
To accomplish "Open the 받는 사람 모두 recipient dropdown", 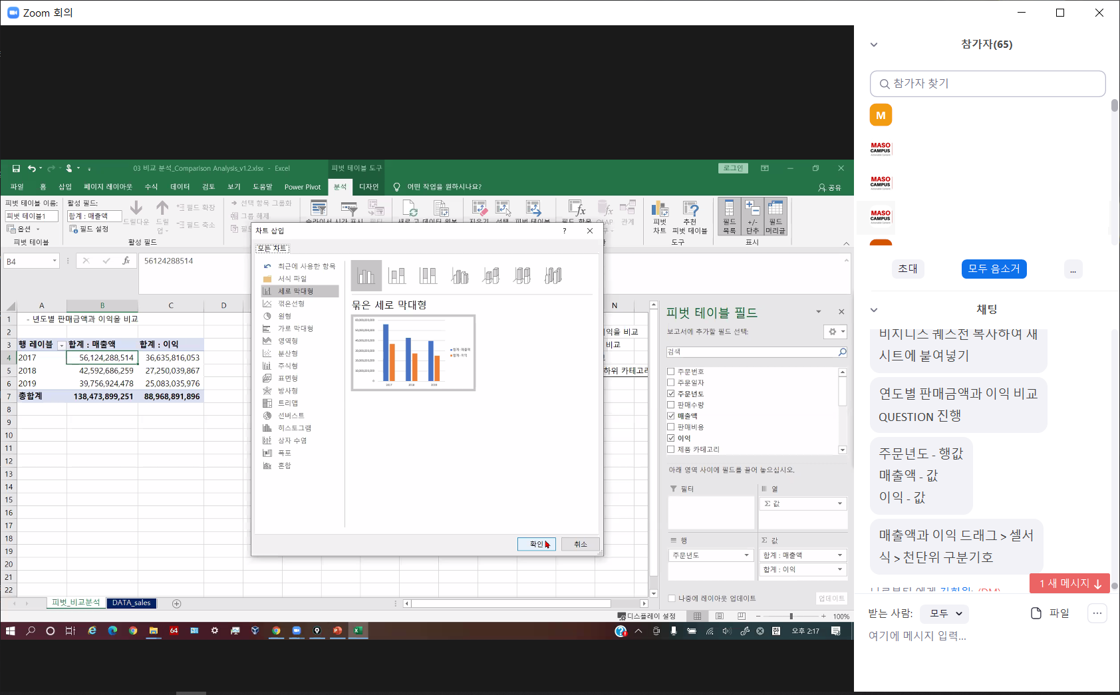I will pos(946,613).
